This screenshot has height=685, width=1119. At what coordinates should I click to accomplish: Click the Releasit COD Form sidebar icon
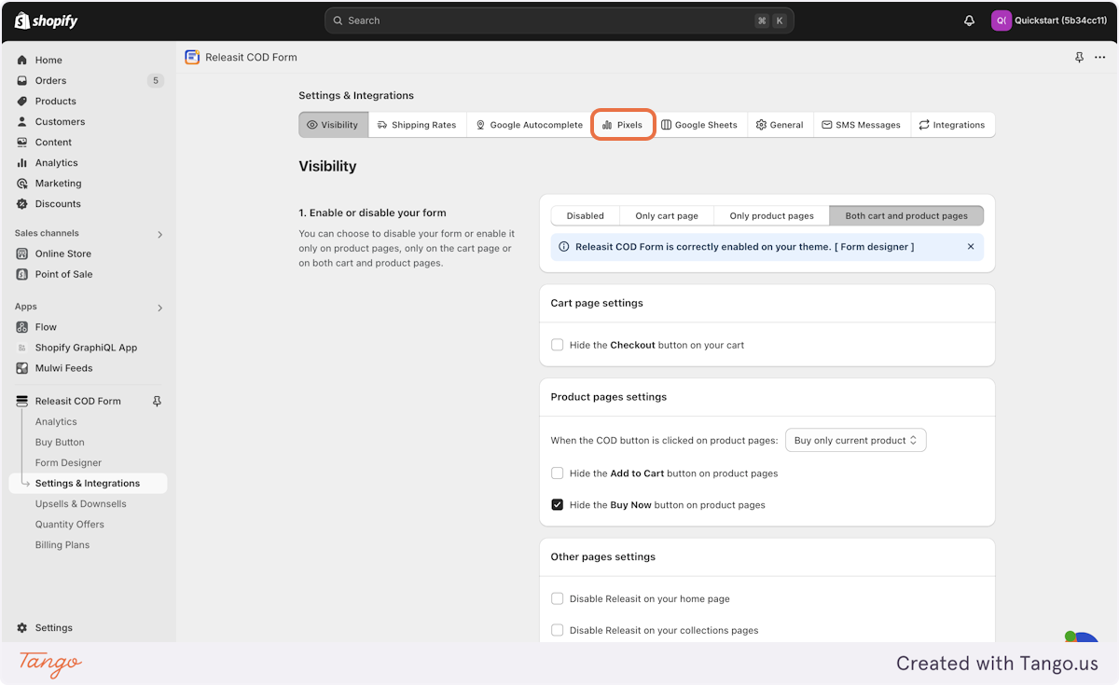click(22, 402)
